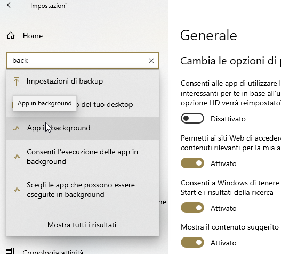Click the 'Generale' page heading
This screenshot has height=254, width=281.
pos(208,36)
